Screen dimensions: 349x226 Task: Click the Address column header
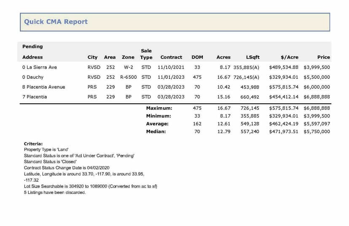click(x=32, y=57)
